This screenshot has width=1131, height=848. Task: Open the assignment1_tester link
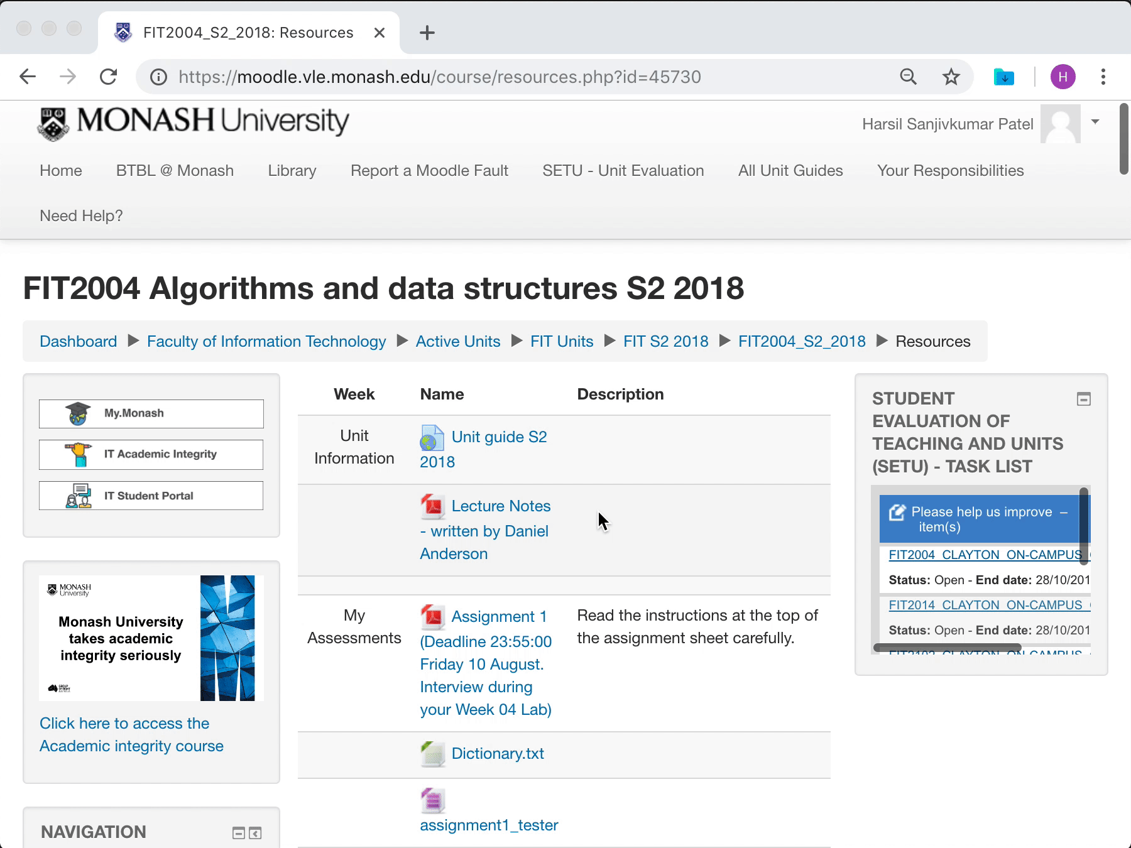tap(489, 825)
